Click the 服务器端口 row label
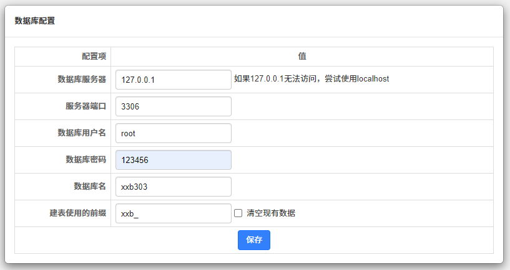The height and width of the screenshot is (270, 510). point(86,106)
